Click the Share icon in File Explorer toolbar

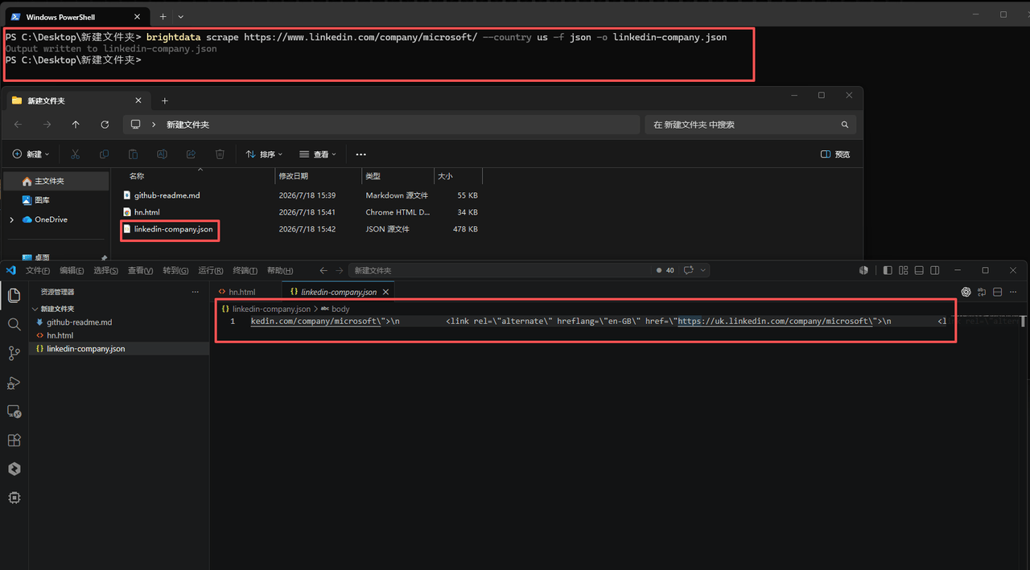[191, 154]
